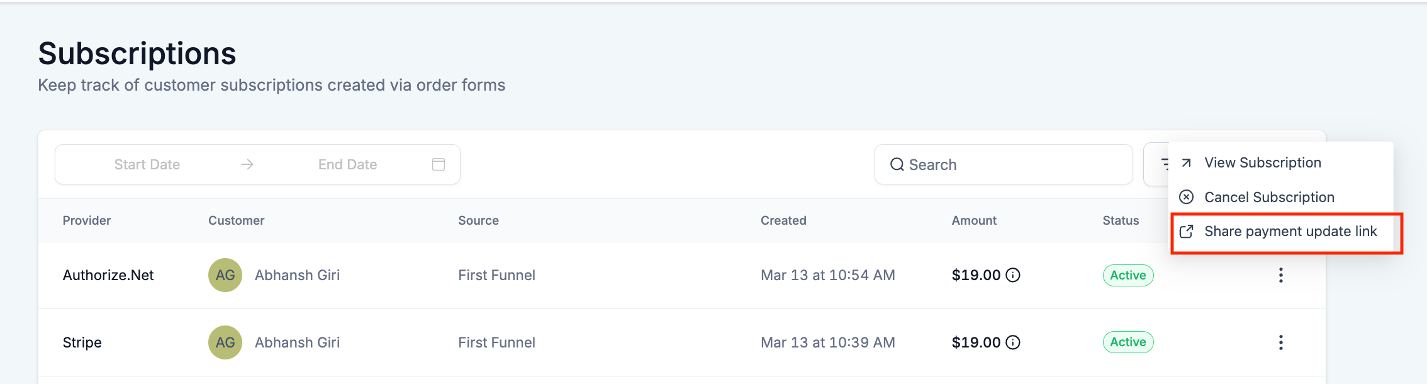Image resolution: width=1427 pixels, height=384 pixels.
Task: Click the magnifier icon in Search box
Action: coord(897,164)
